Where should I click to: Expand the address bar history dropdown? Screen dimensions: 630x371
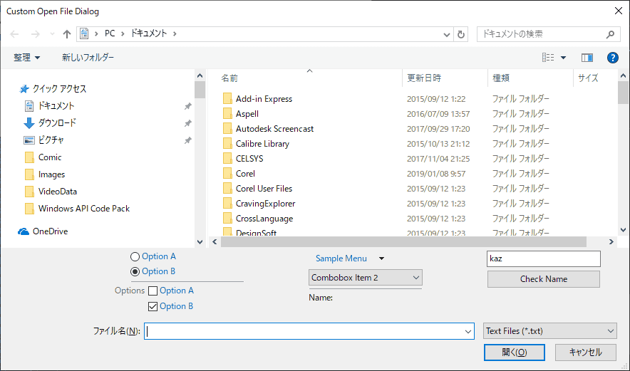coord(446,34)
